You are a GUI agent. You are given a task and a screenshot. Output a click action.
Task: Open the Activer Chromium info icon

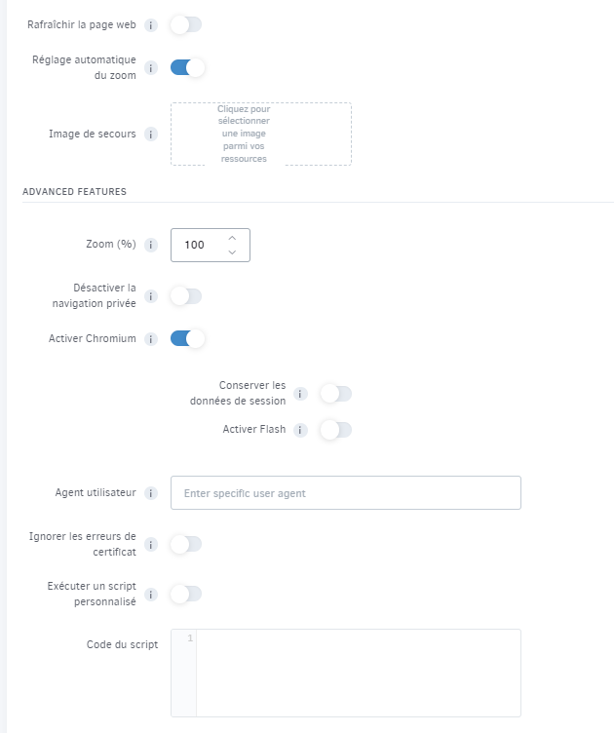click(150, 339)
